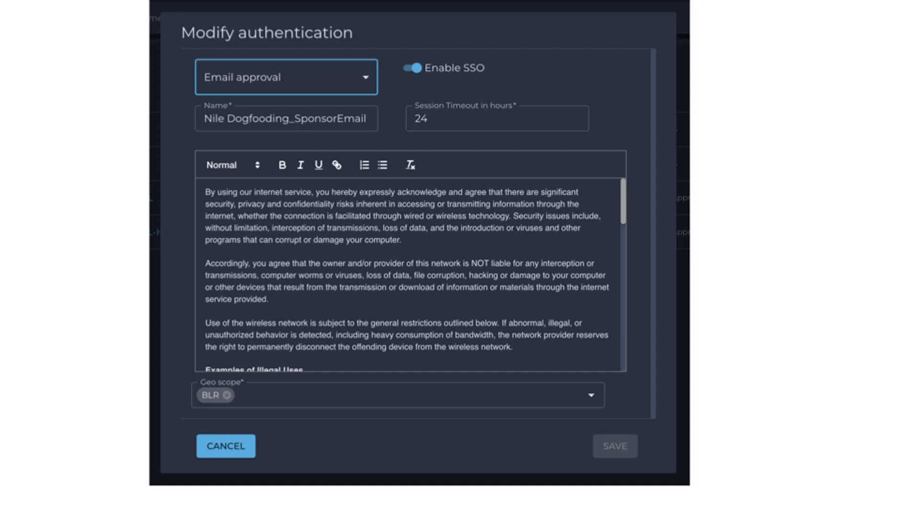
Task: Focus the Name input field
Action: coord(286,118)
